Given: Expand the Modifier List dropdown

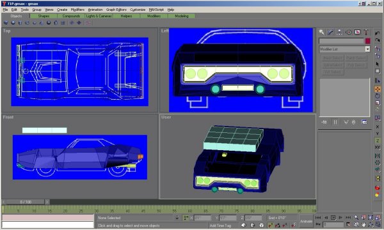Looking at the screenshot, I should coord(367,49).
